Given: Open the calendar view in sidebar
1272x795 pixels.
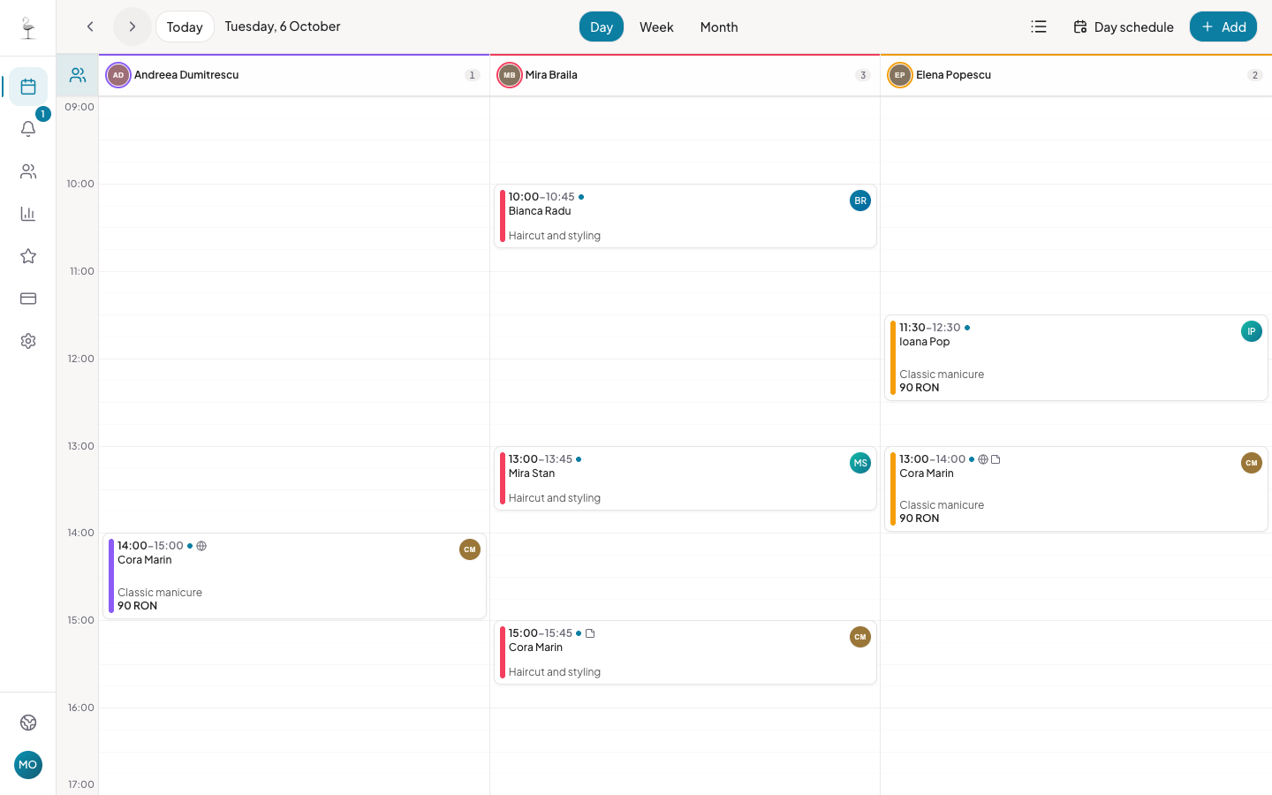Looking at the screenshot, I should pyautogui.click(x=28, y=87).
